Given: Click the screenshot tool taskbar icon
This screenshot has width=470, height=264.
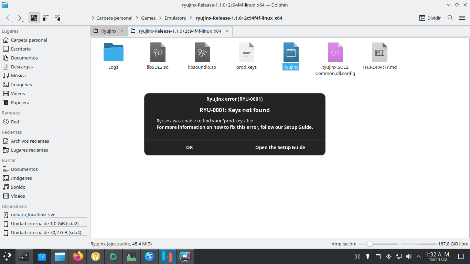Looking at the screenshot, I should click(185, 256).
